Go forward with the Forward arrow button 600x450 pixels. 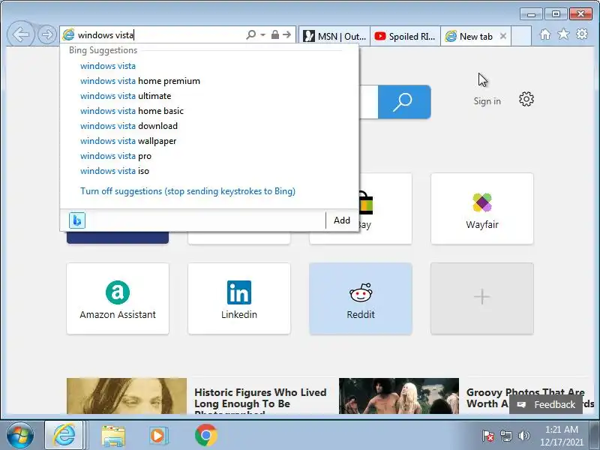click(x=47, y=34)
